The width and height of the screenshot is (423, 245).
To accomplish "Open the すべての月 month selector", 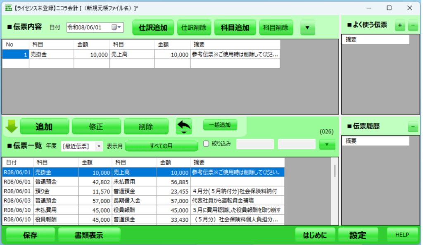I will click(162, 146).
